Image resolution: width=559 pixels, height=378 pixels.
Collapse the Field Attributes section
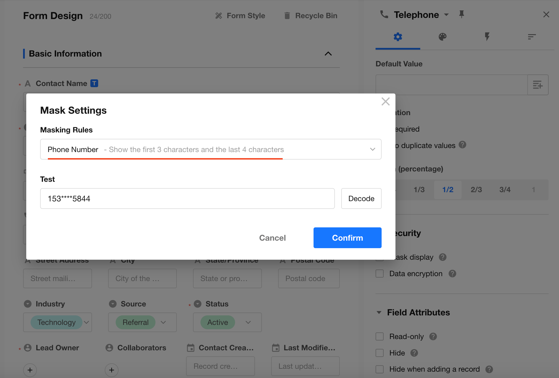[379, 312]
